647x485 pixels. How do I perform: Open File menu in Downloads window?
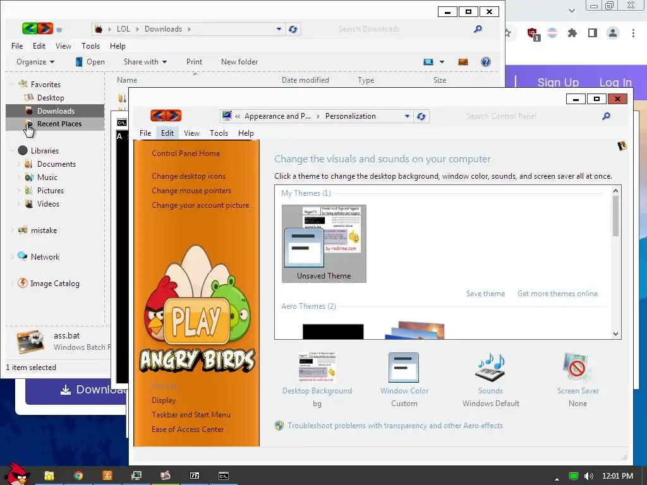click(x=17, y=45)
